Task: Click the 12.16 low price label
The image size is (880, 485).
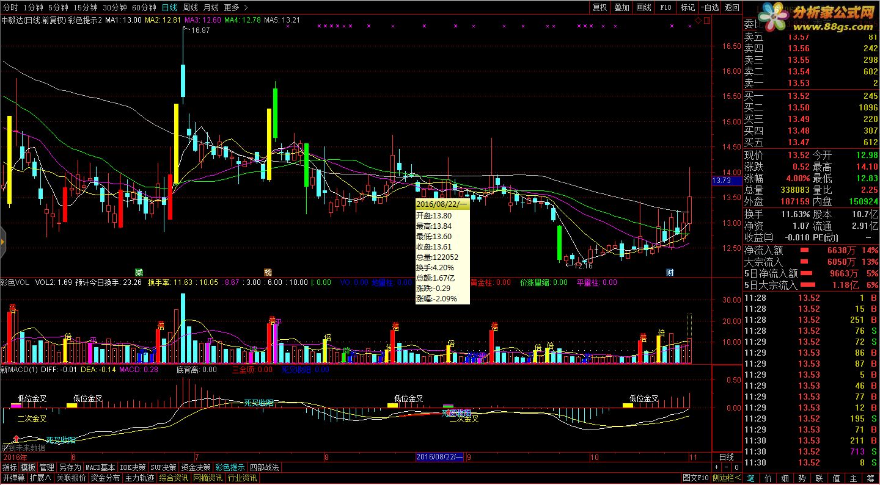Action: pos(584,265)
